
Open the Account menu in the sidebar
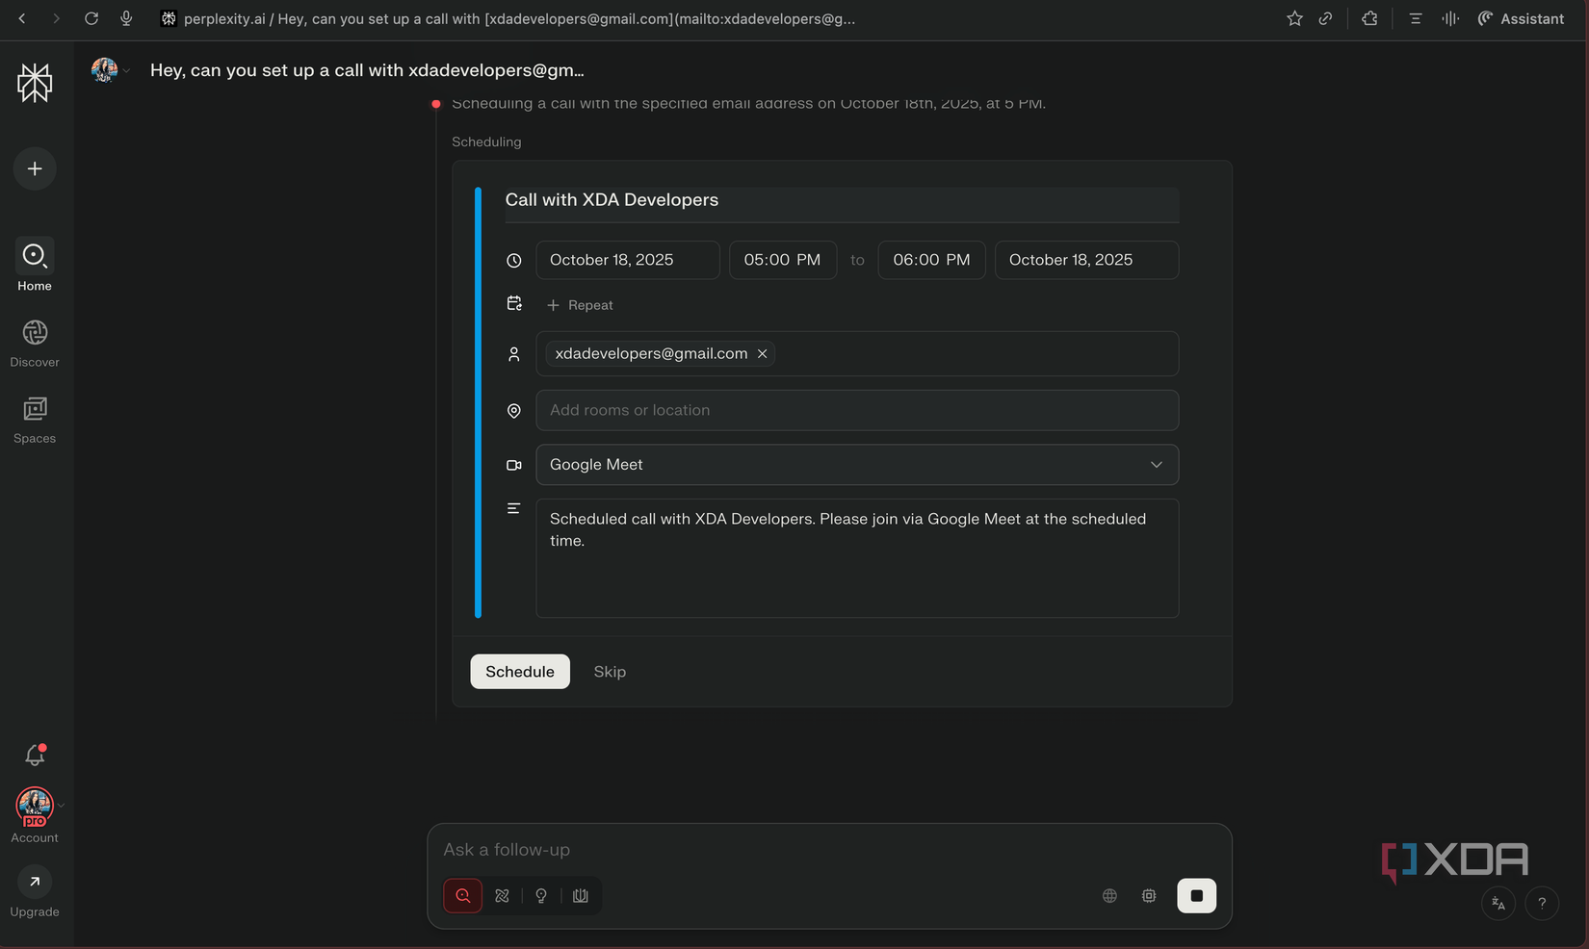click(x=35, y=816)
